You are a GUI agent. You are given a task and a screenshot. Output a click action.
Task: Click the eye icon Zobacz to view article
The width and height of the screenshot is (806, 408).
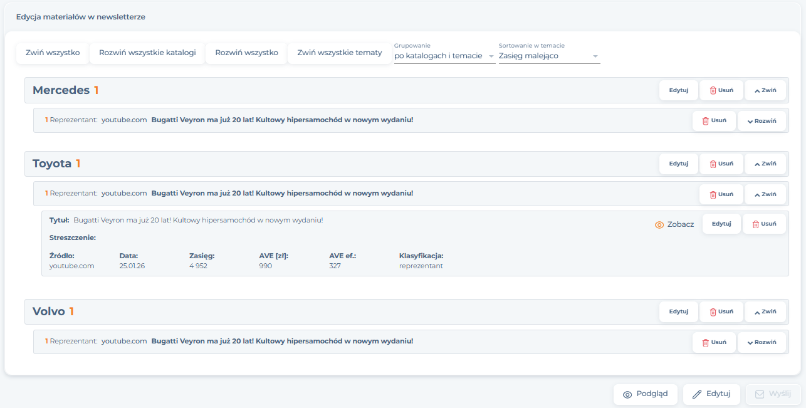(x=674, y=224)
